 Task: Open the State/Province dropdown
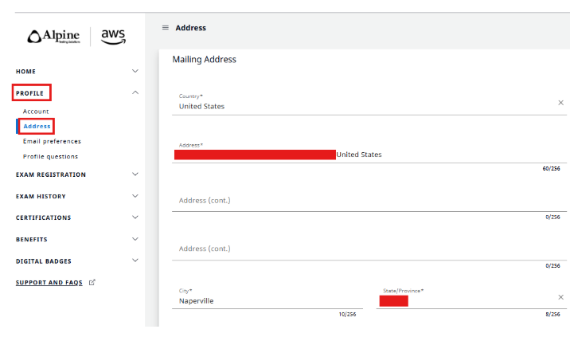pos(471,299)
